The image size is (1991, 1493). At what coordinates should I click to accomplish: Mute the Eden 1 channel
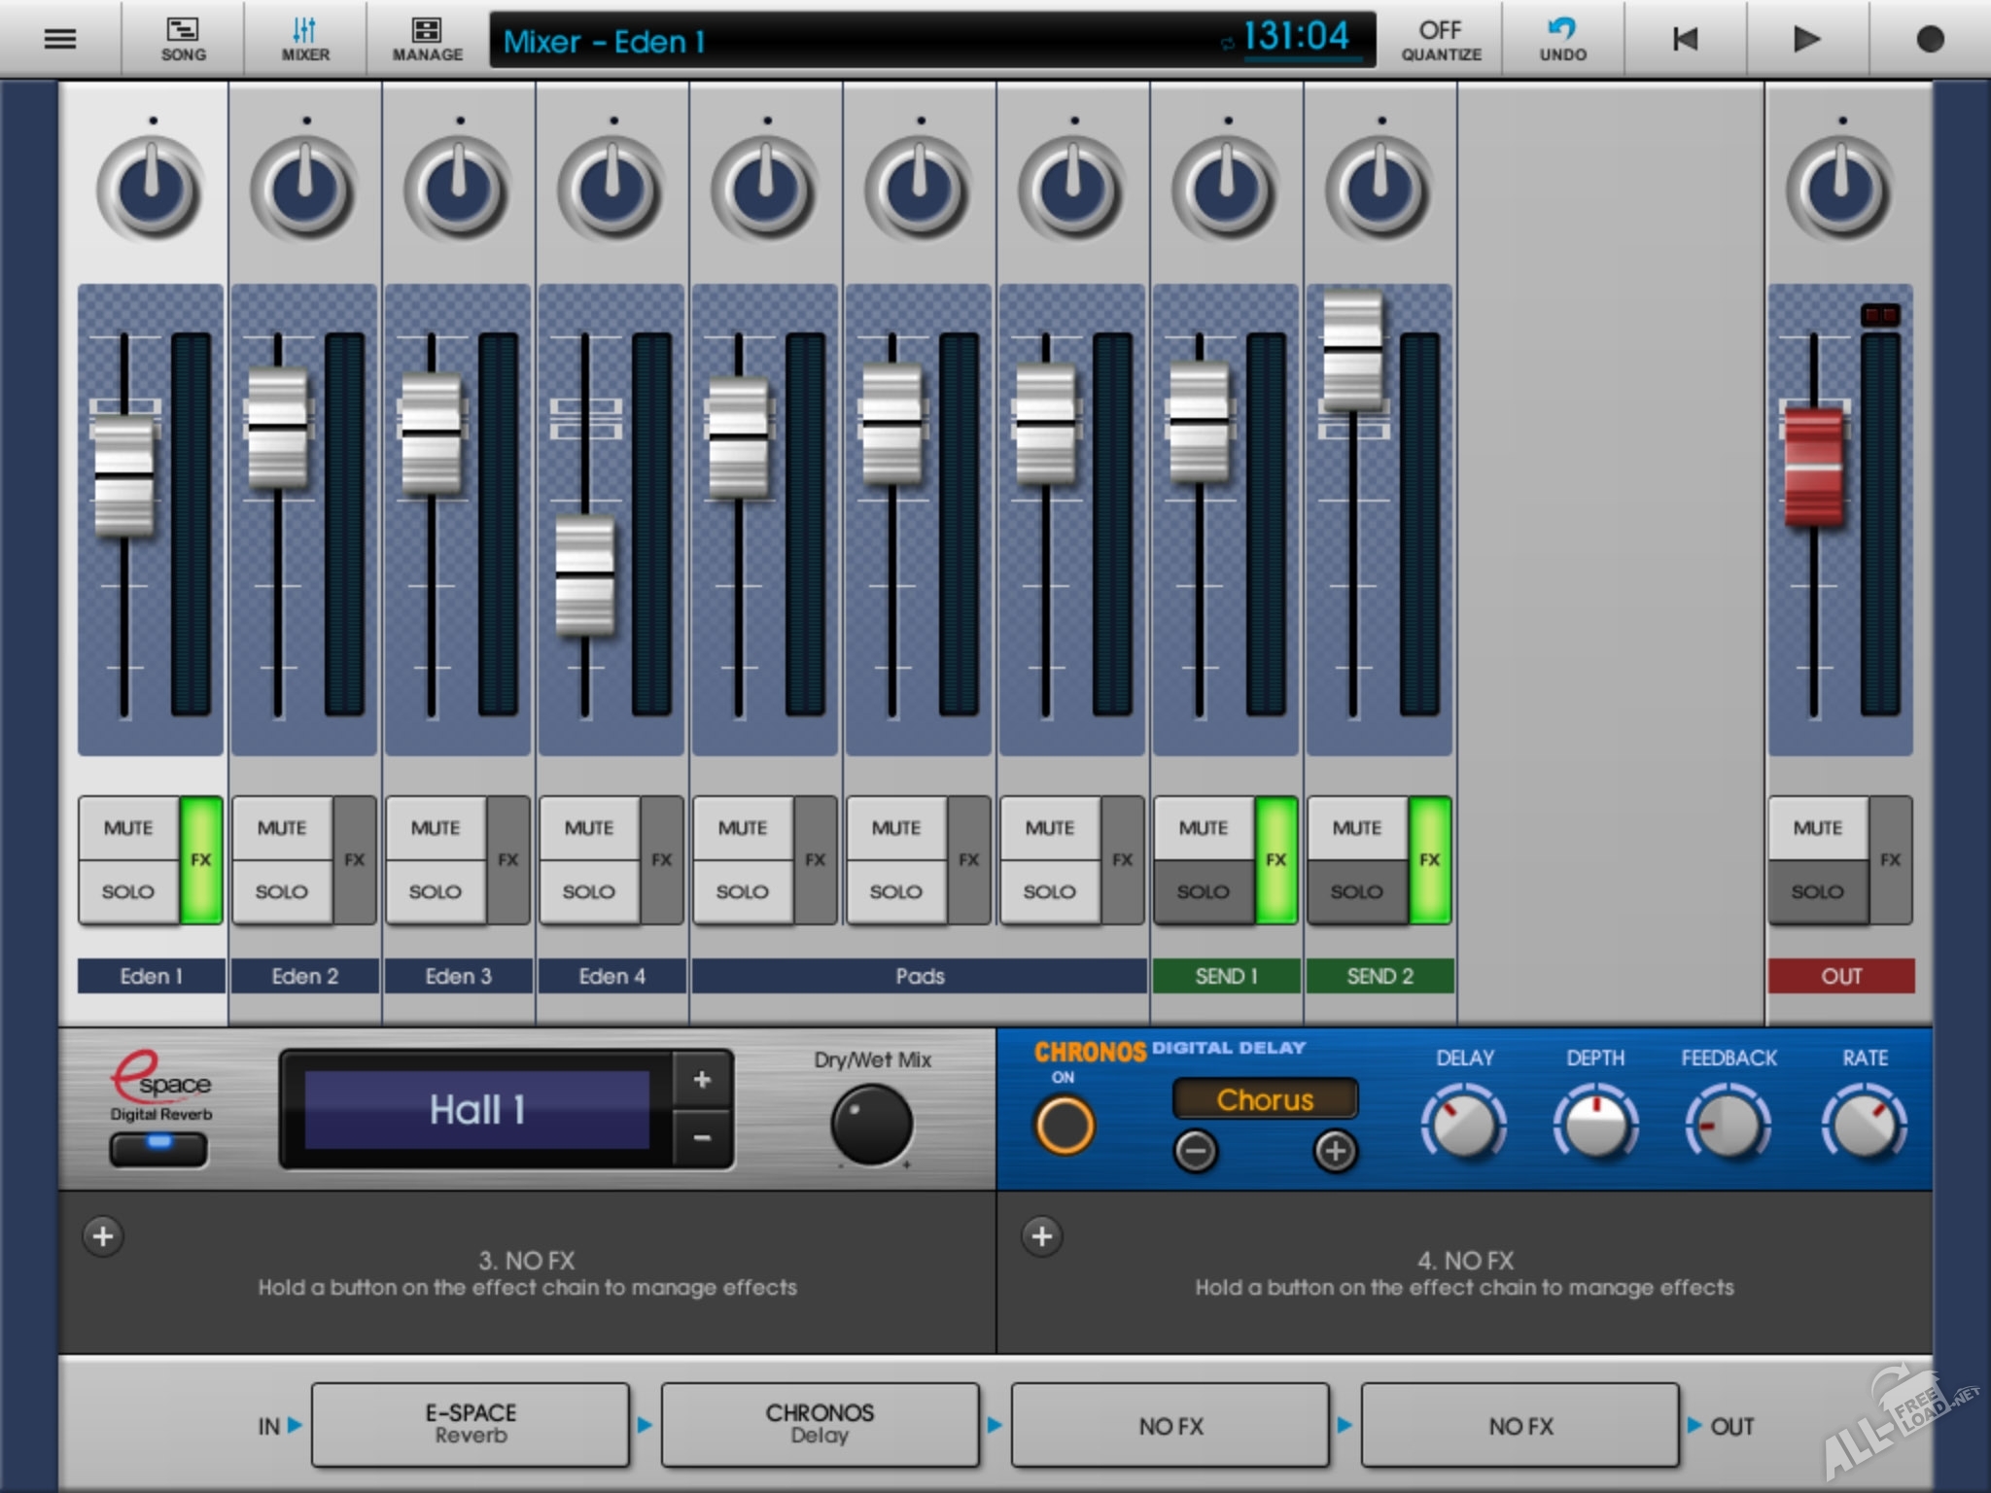[x=129, y=827]
